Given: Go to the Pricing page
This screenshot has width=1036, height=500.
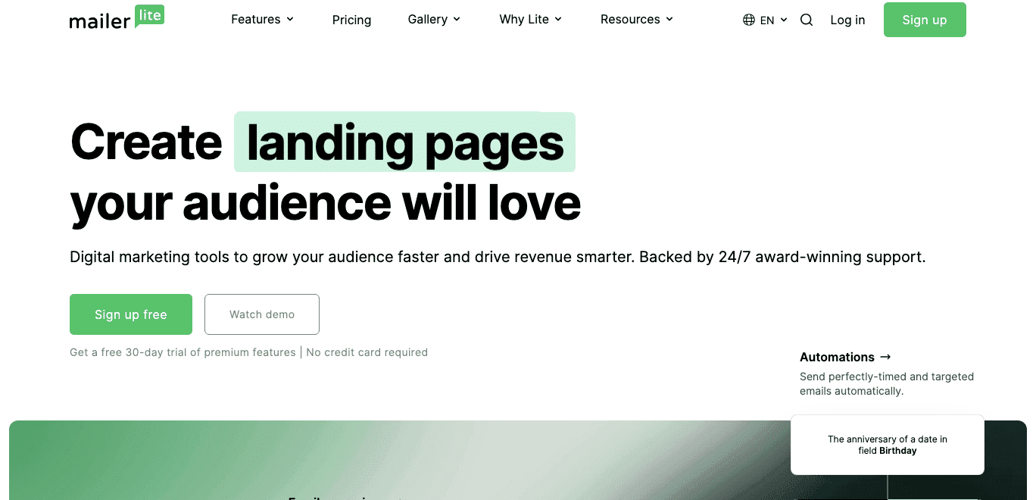Looking at the screenshot, I should 351,20.
